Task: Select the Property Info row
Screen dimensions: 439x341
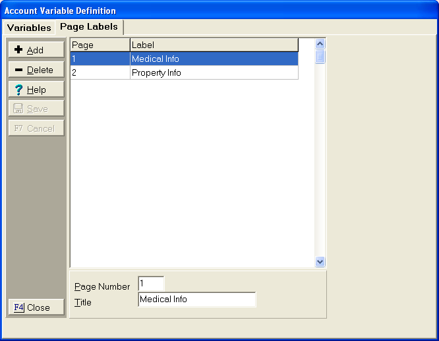Action: [214, 72]
